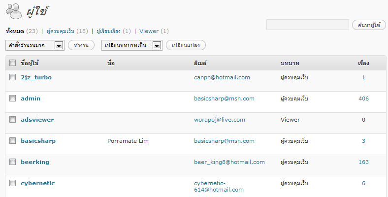Screen dimensions: 388x197
Task: Open the bulk actions dropdown
Action: click(x=35, y=45)
